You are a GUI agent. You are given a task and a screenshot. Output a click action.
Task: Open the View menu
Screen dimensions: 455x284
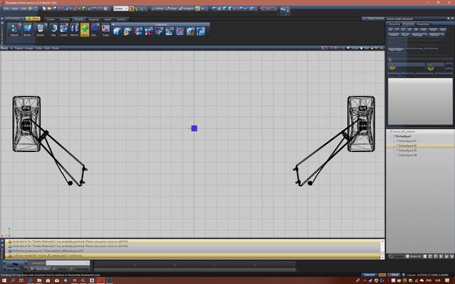[x=14, y=9]
